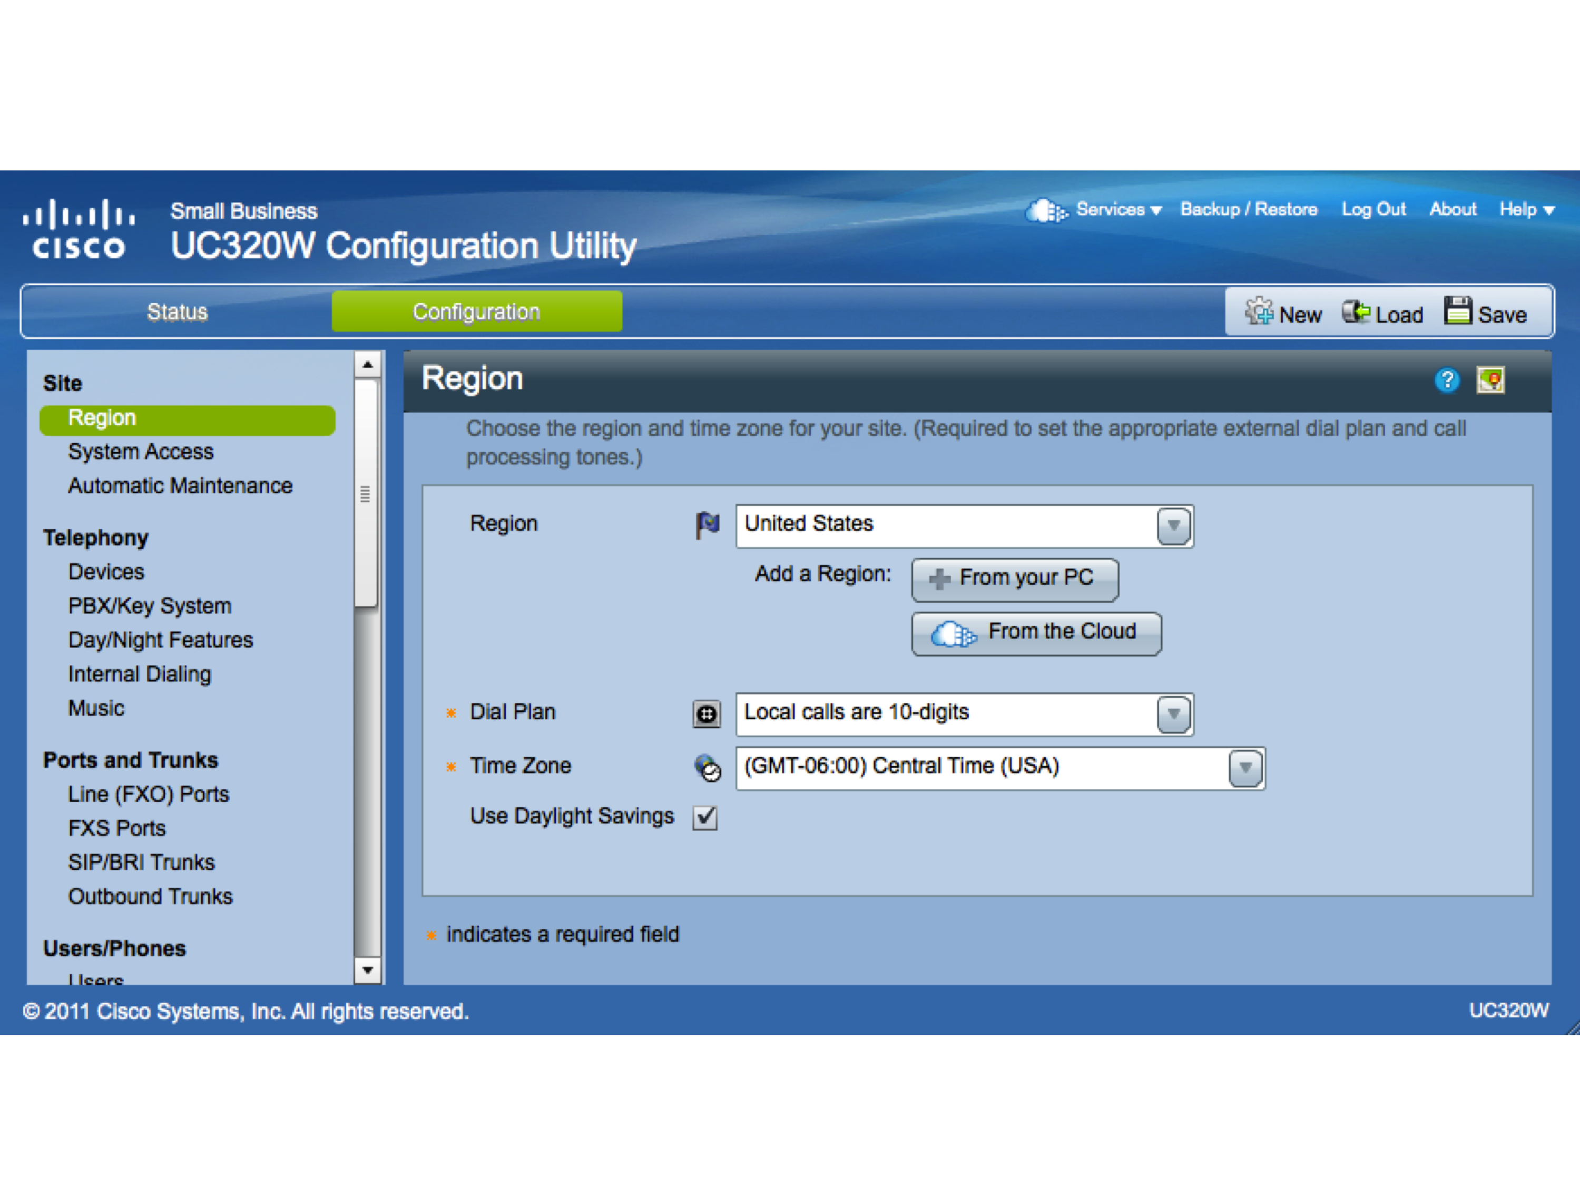The image size is (1580, 1185).
Task: Click the map icon in Region header
Action: point(1491,380)
